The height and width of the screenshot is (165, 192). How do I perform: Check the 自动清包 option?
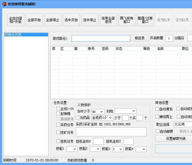point(157,109)
